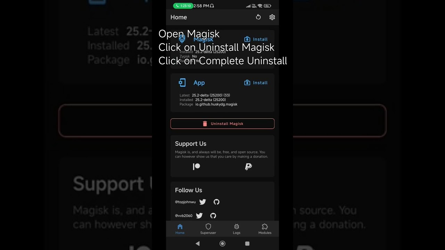Tap the reboot icon in header

coord(258,17)
